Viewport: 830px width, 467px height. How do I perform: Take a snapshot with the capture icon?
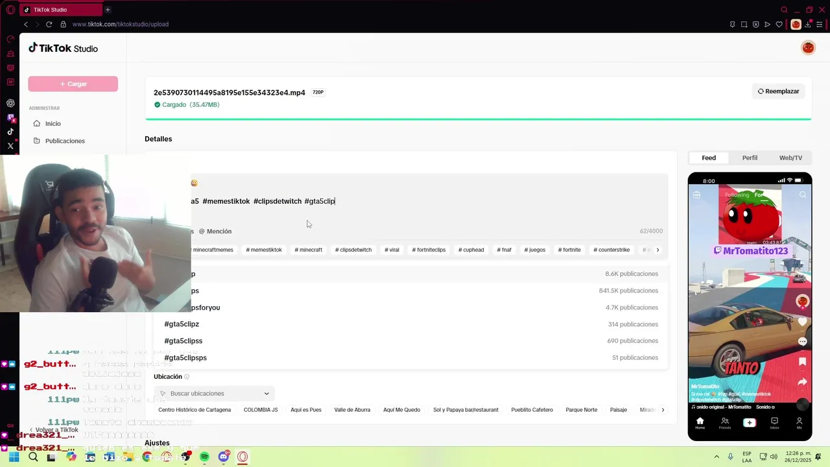pos(744,24)
